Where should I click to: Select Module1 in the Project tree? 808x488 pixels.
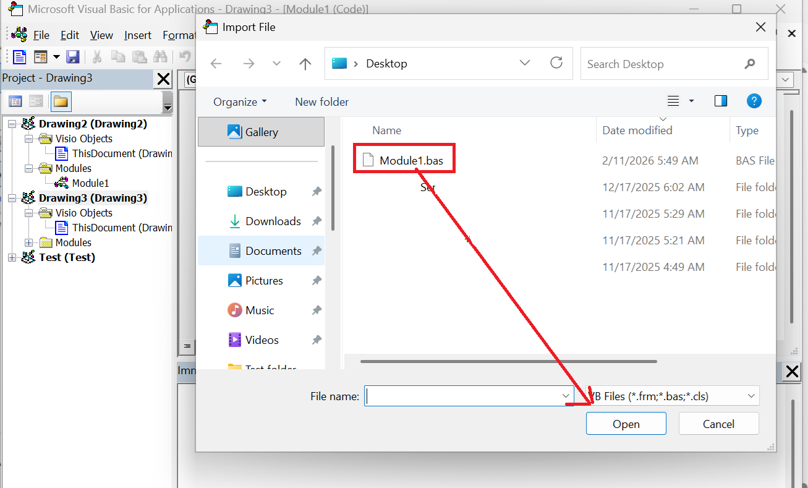[x=90, y=183]
